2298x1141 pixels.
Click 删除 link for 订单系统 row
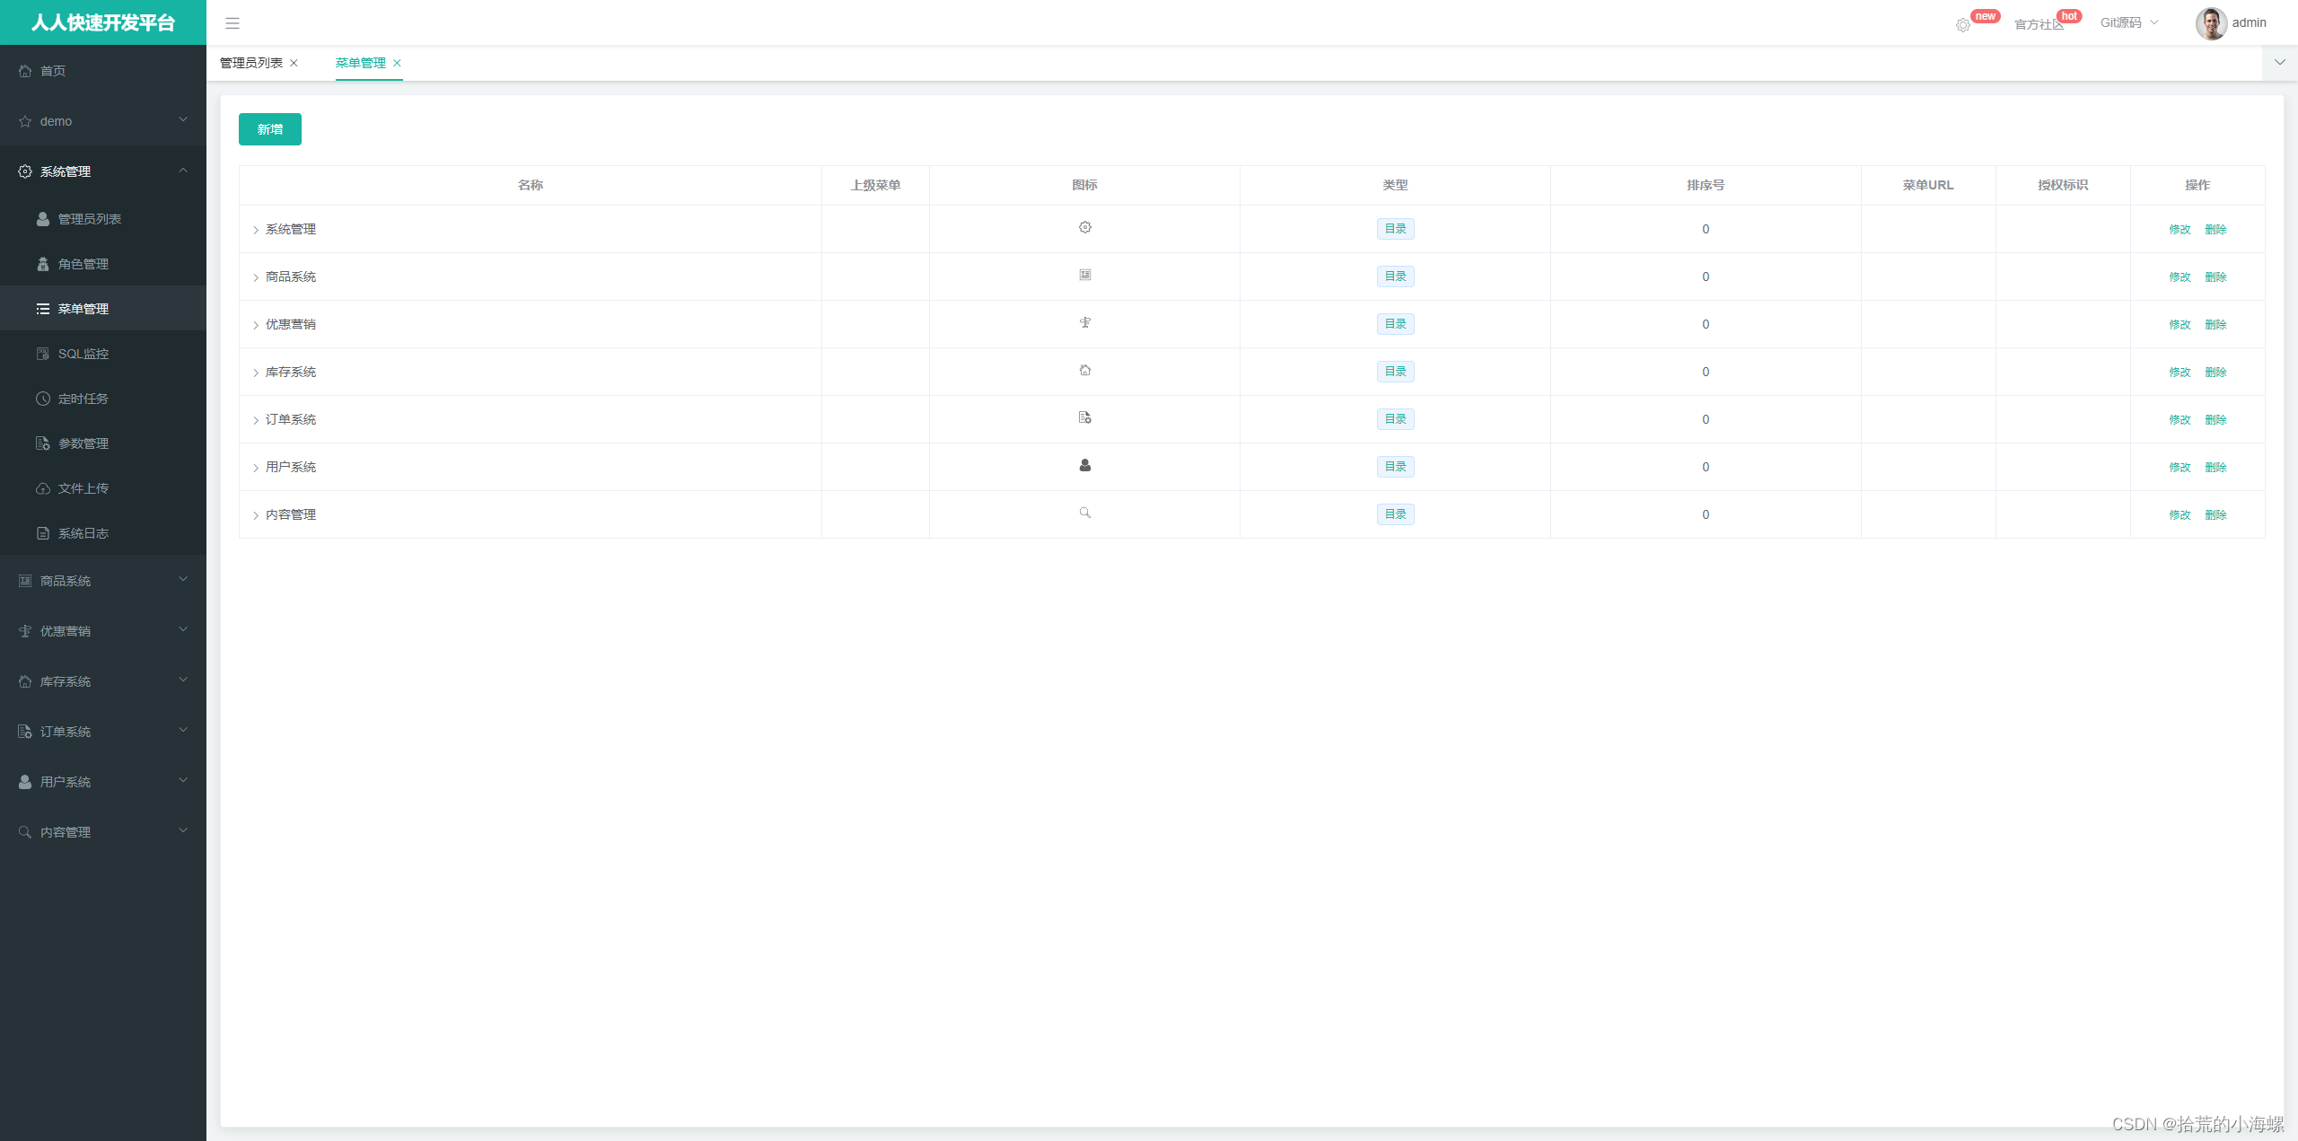(x=2215, y=420)
